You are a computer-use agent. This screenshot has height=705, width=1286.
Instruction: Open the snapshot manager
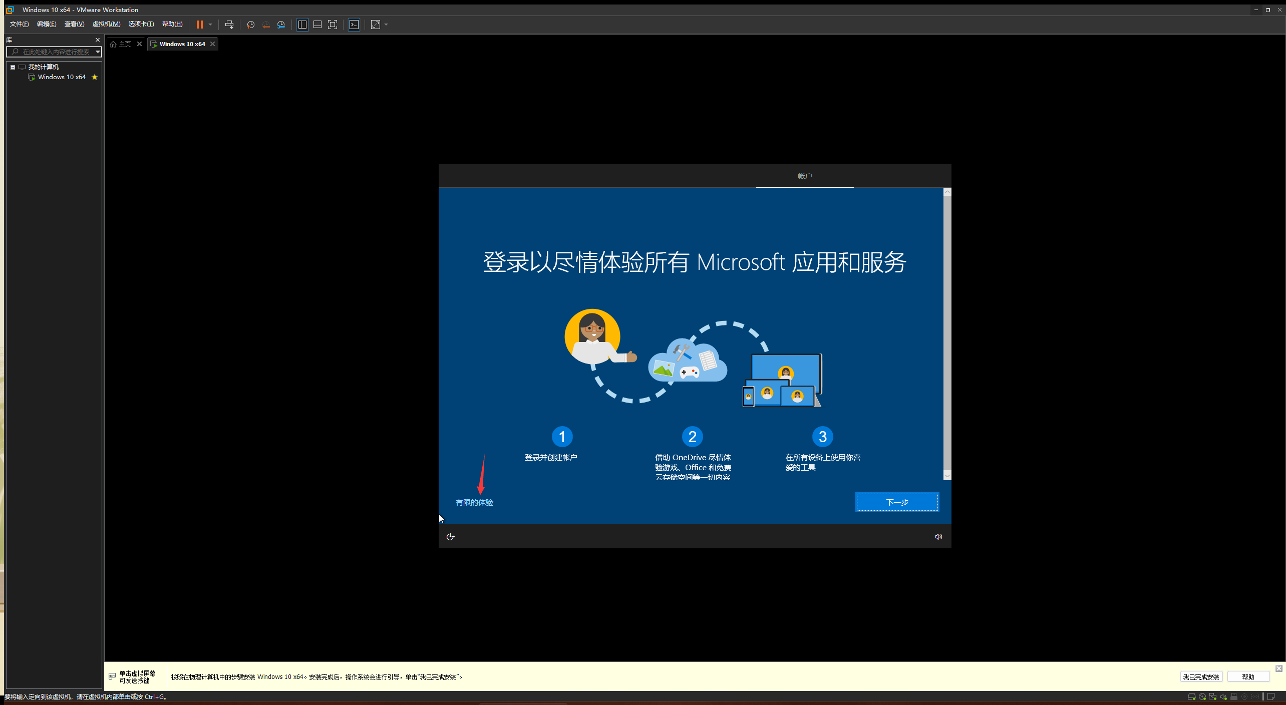tap(281, 25)
